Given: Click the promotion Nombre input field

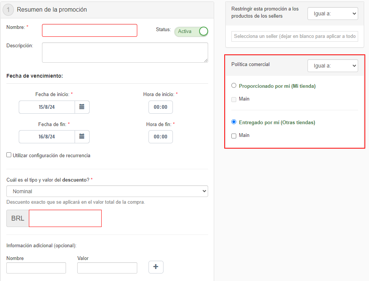Looking at the screenshot, I should coord(90,30).
